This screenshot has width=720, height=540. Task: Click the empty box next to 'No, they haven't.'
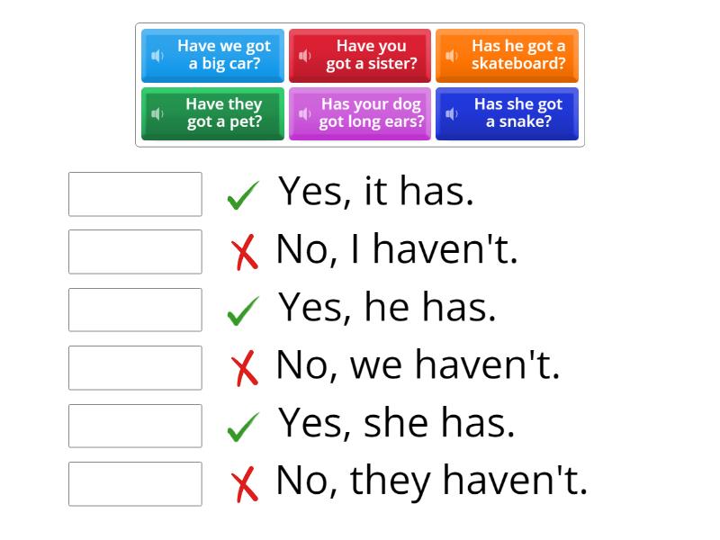pos(135,485)
